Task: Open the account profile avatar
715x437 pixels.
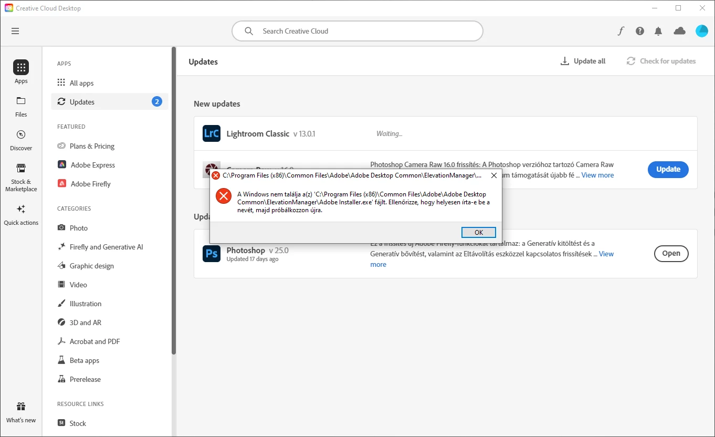Action: pyautogui.click(x=702, y=31)
